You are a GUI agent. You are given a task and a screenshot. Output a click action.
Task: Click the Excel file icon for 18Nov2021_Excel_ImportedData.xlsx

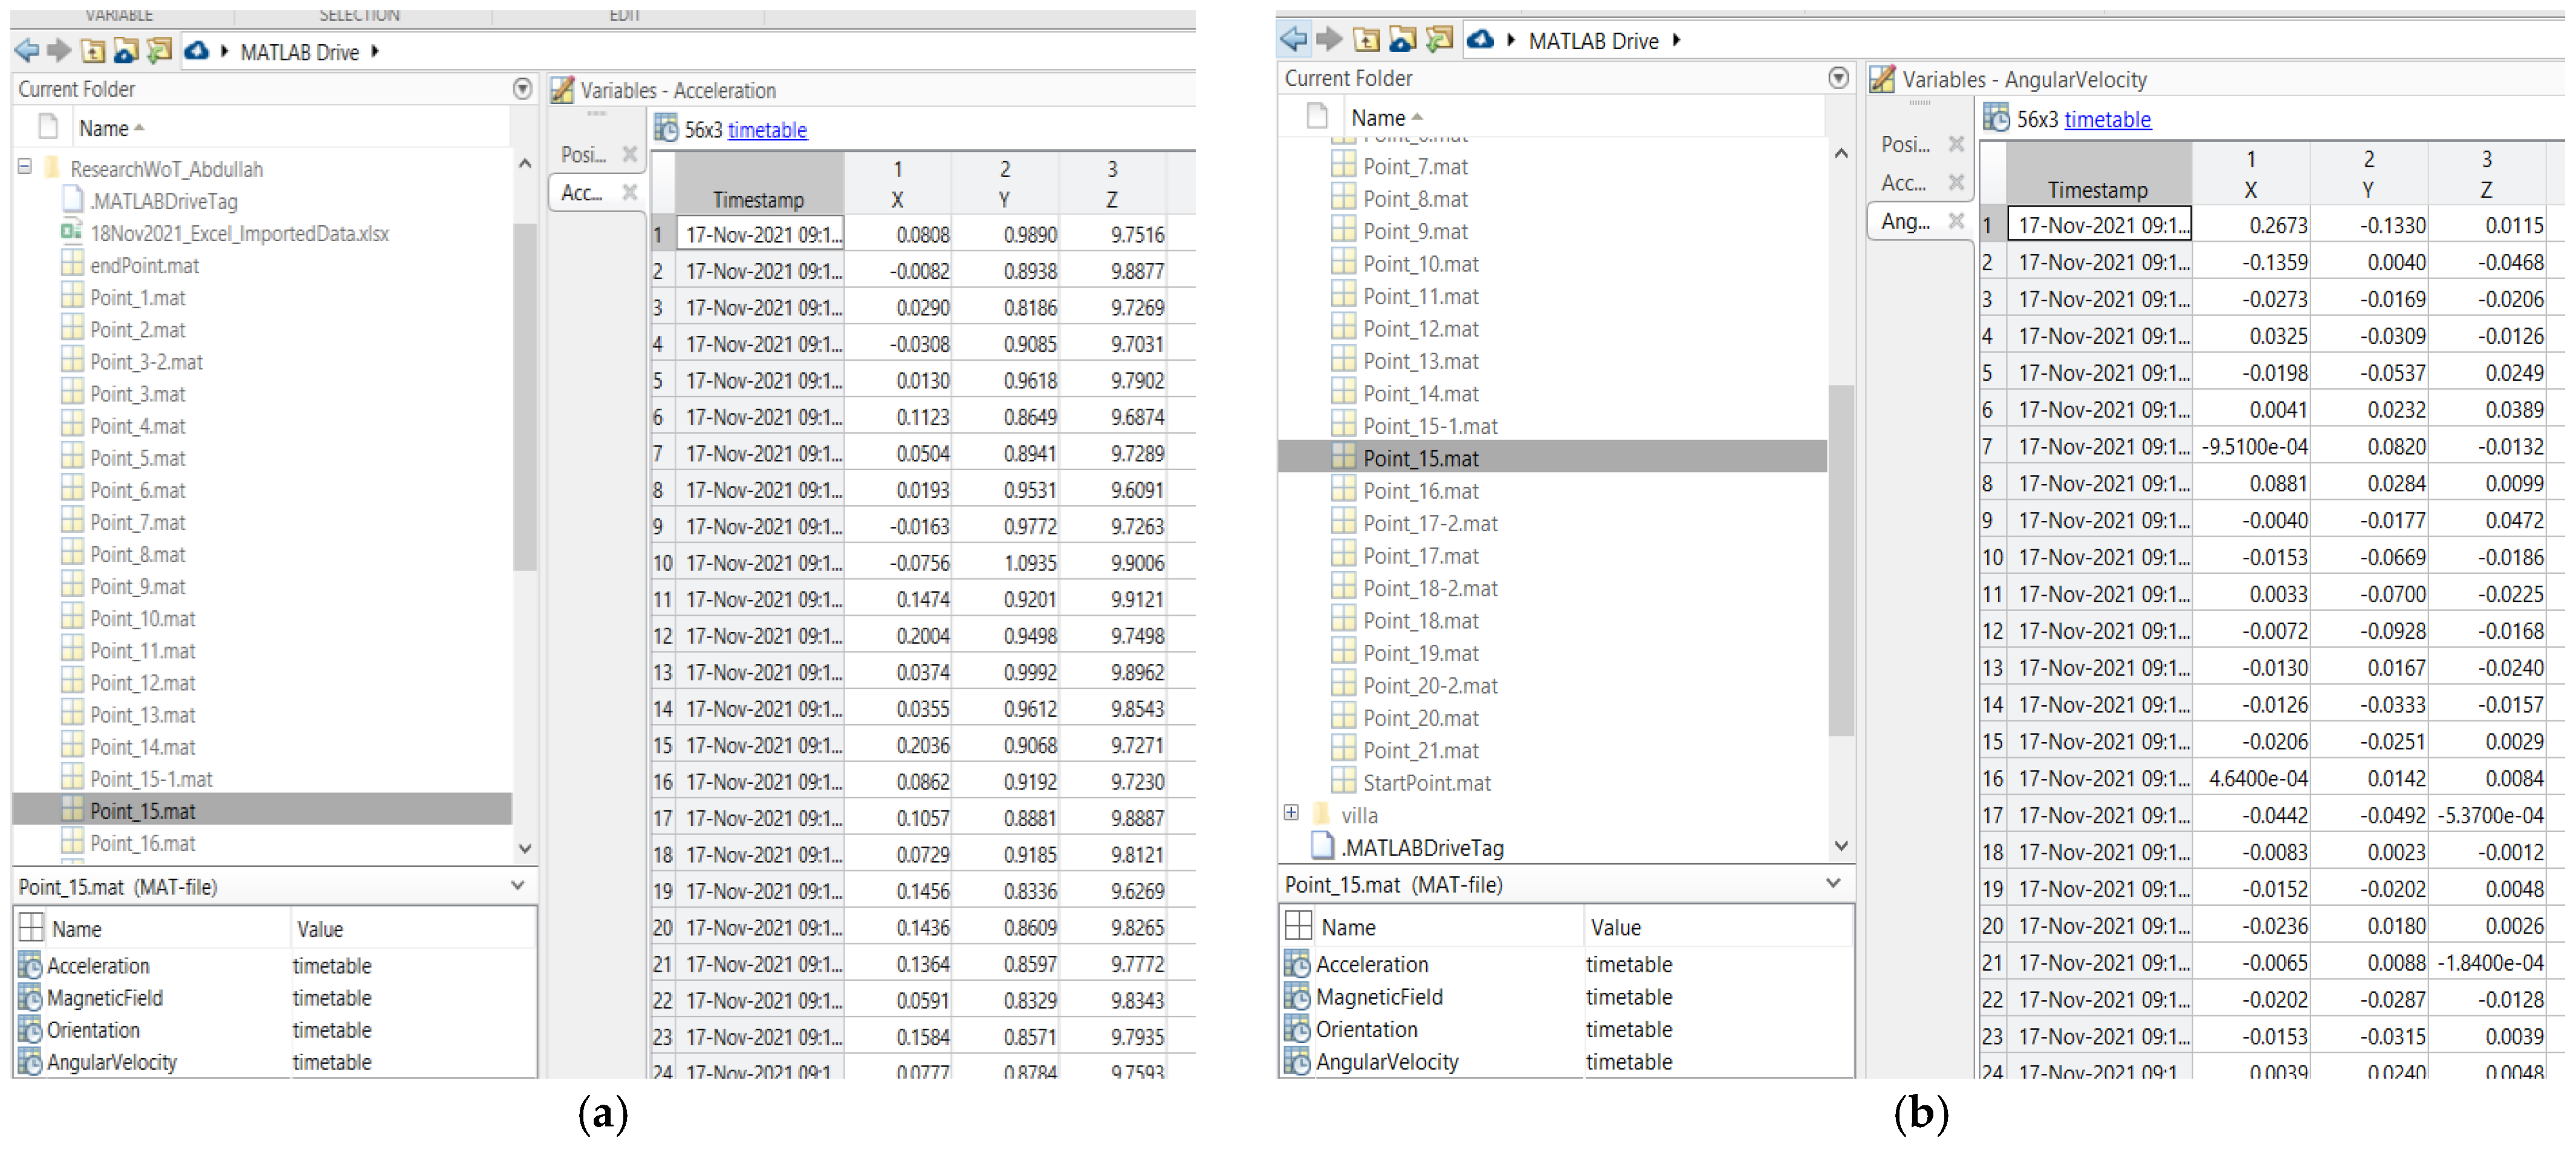[72, 233]
